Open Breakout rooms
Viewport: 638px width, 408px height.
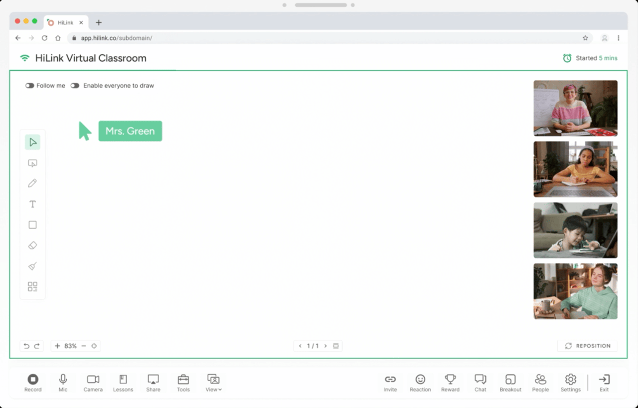click(x=510, y=383)
